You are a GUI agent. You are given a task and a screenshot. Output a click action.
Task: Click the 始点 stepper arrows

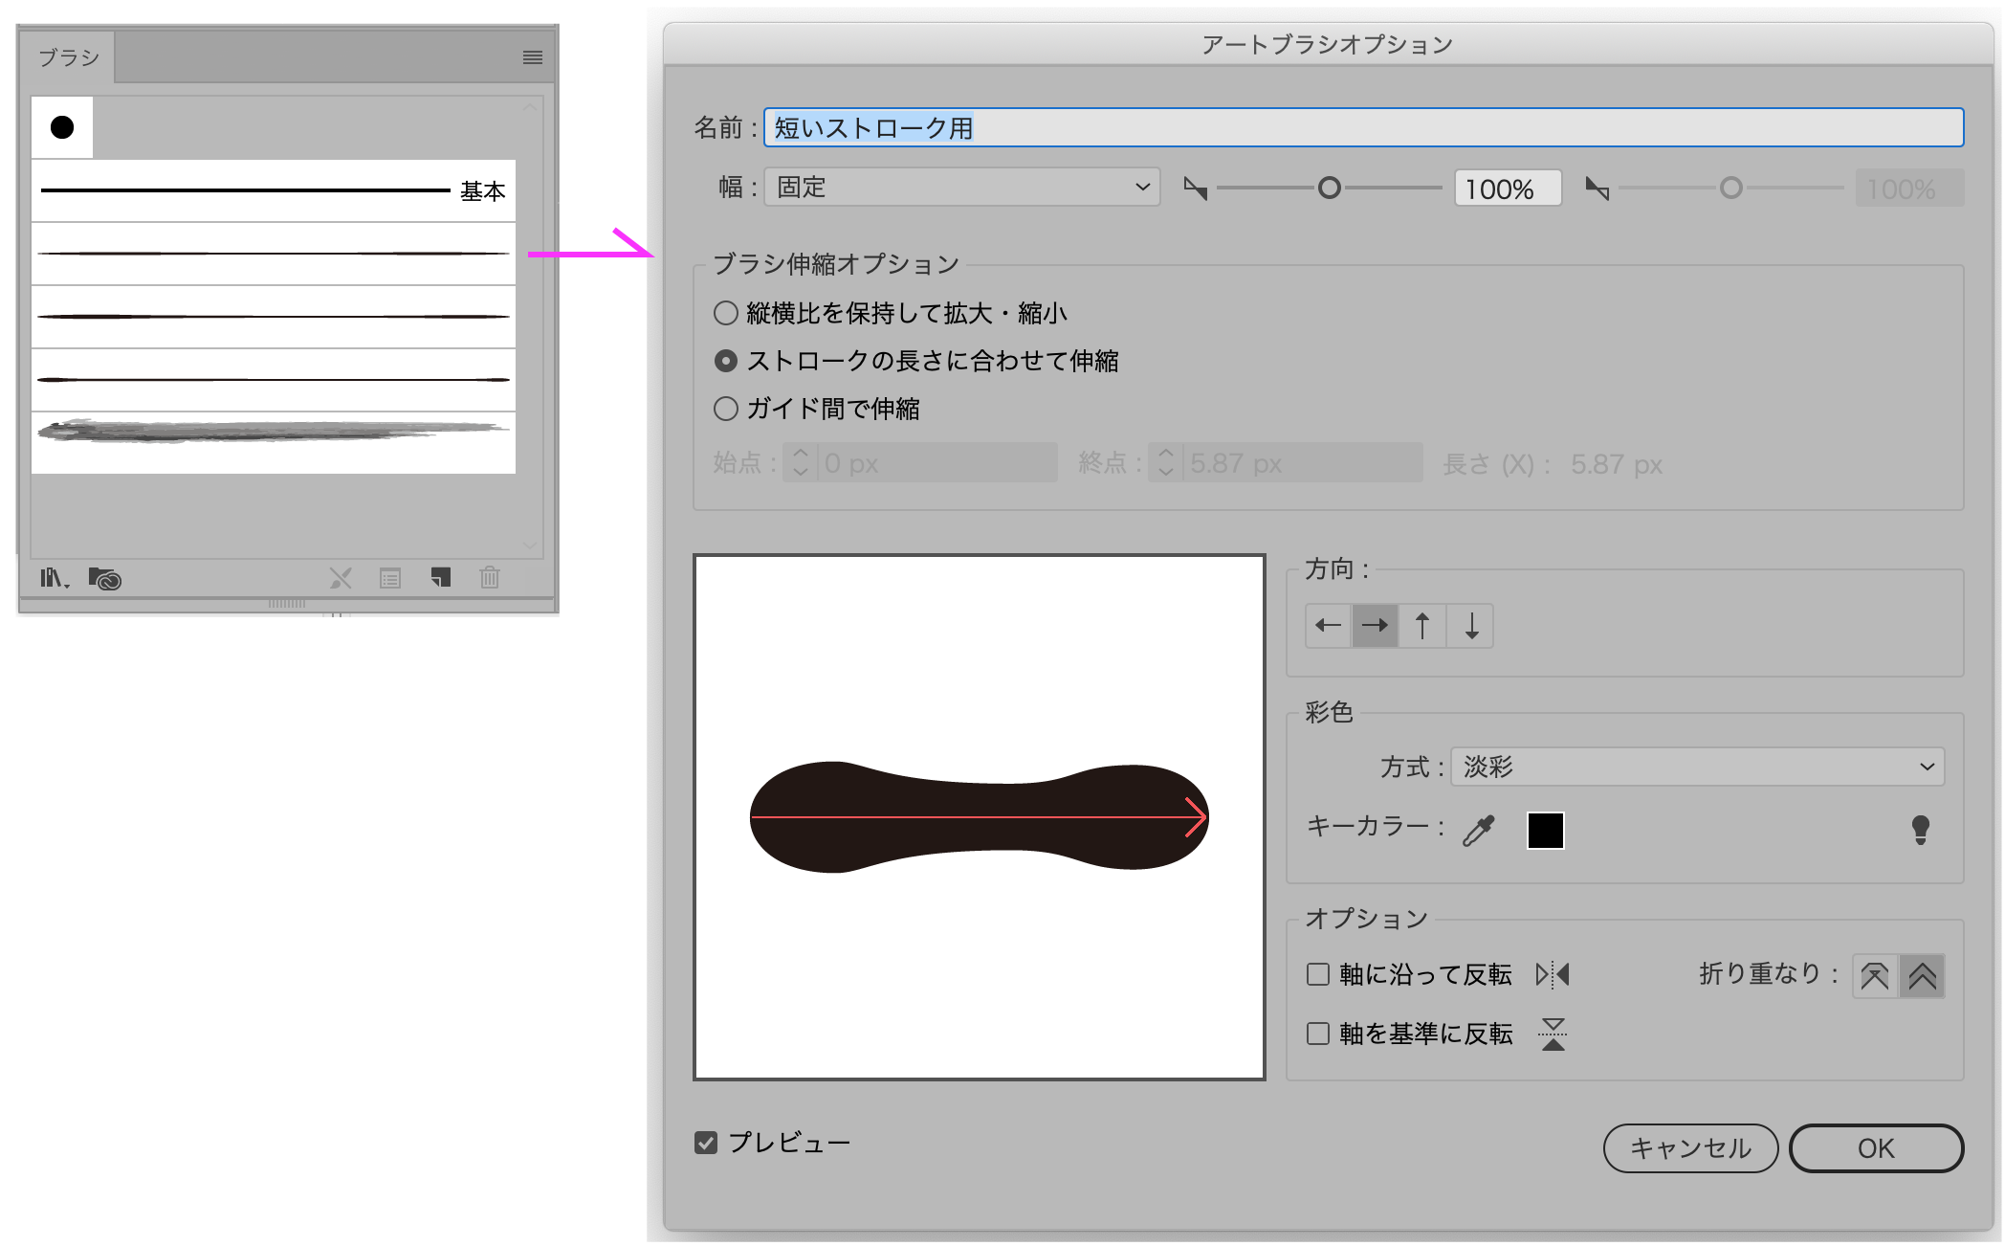coord(801,463)
